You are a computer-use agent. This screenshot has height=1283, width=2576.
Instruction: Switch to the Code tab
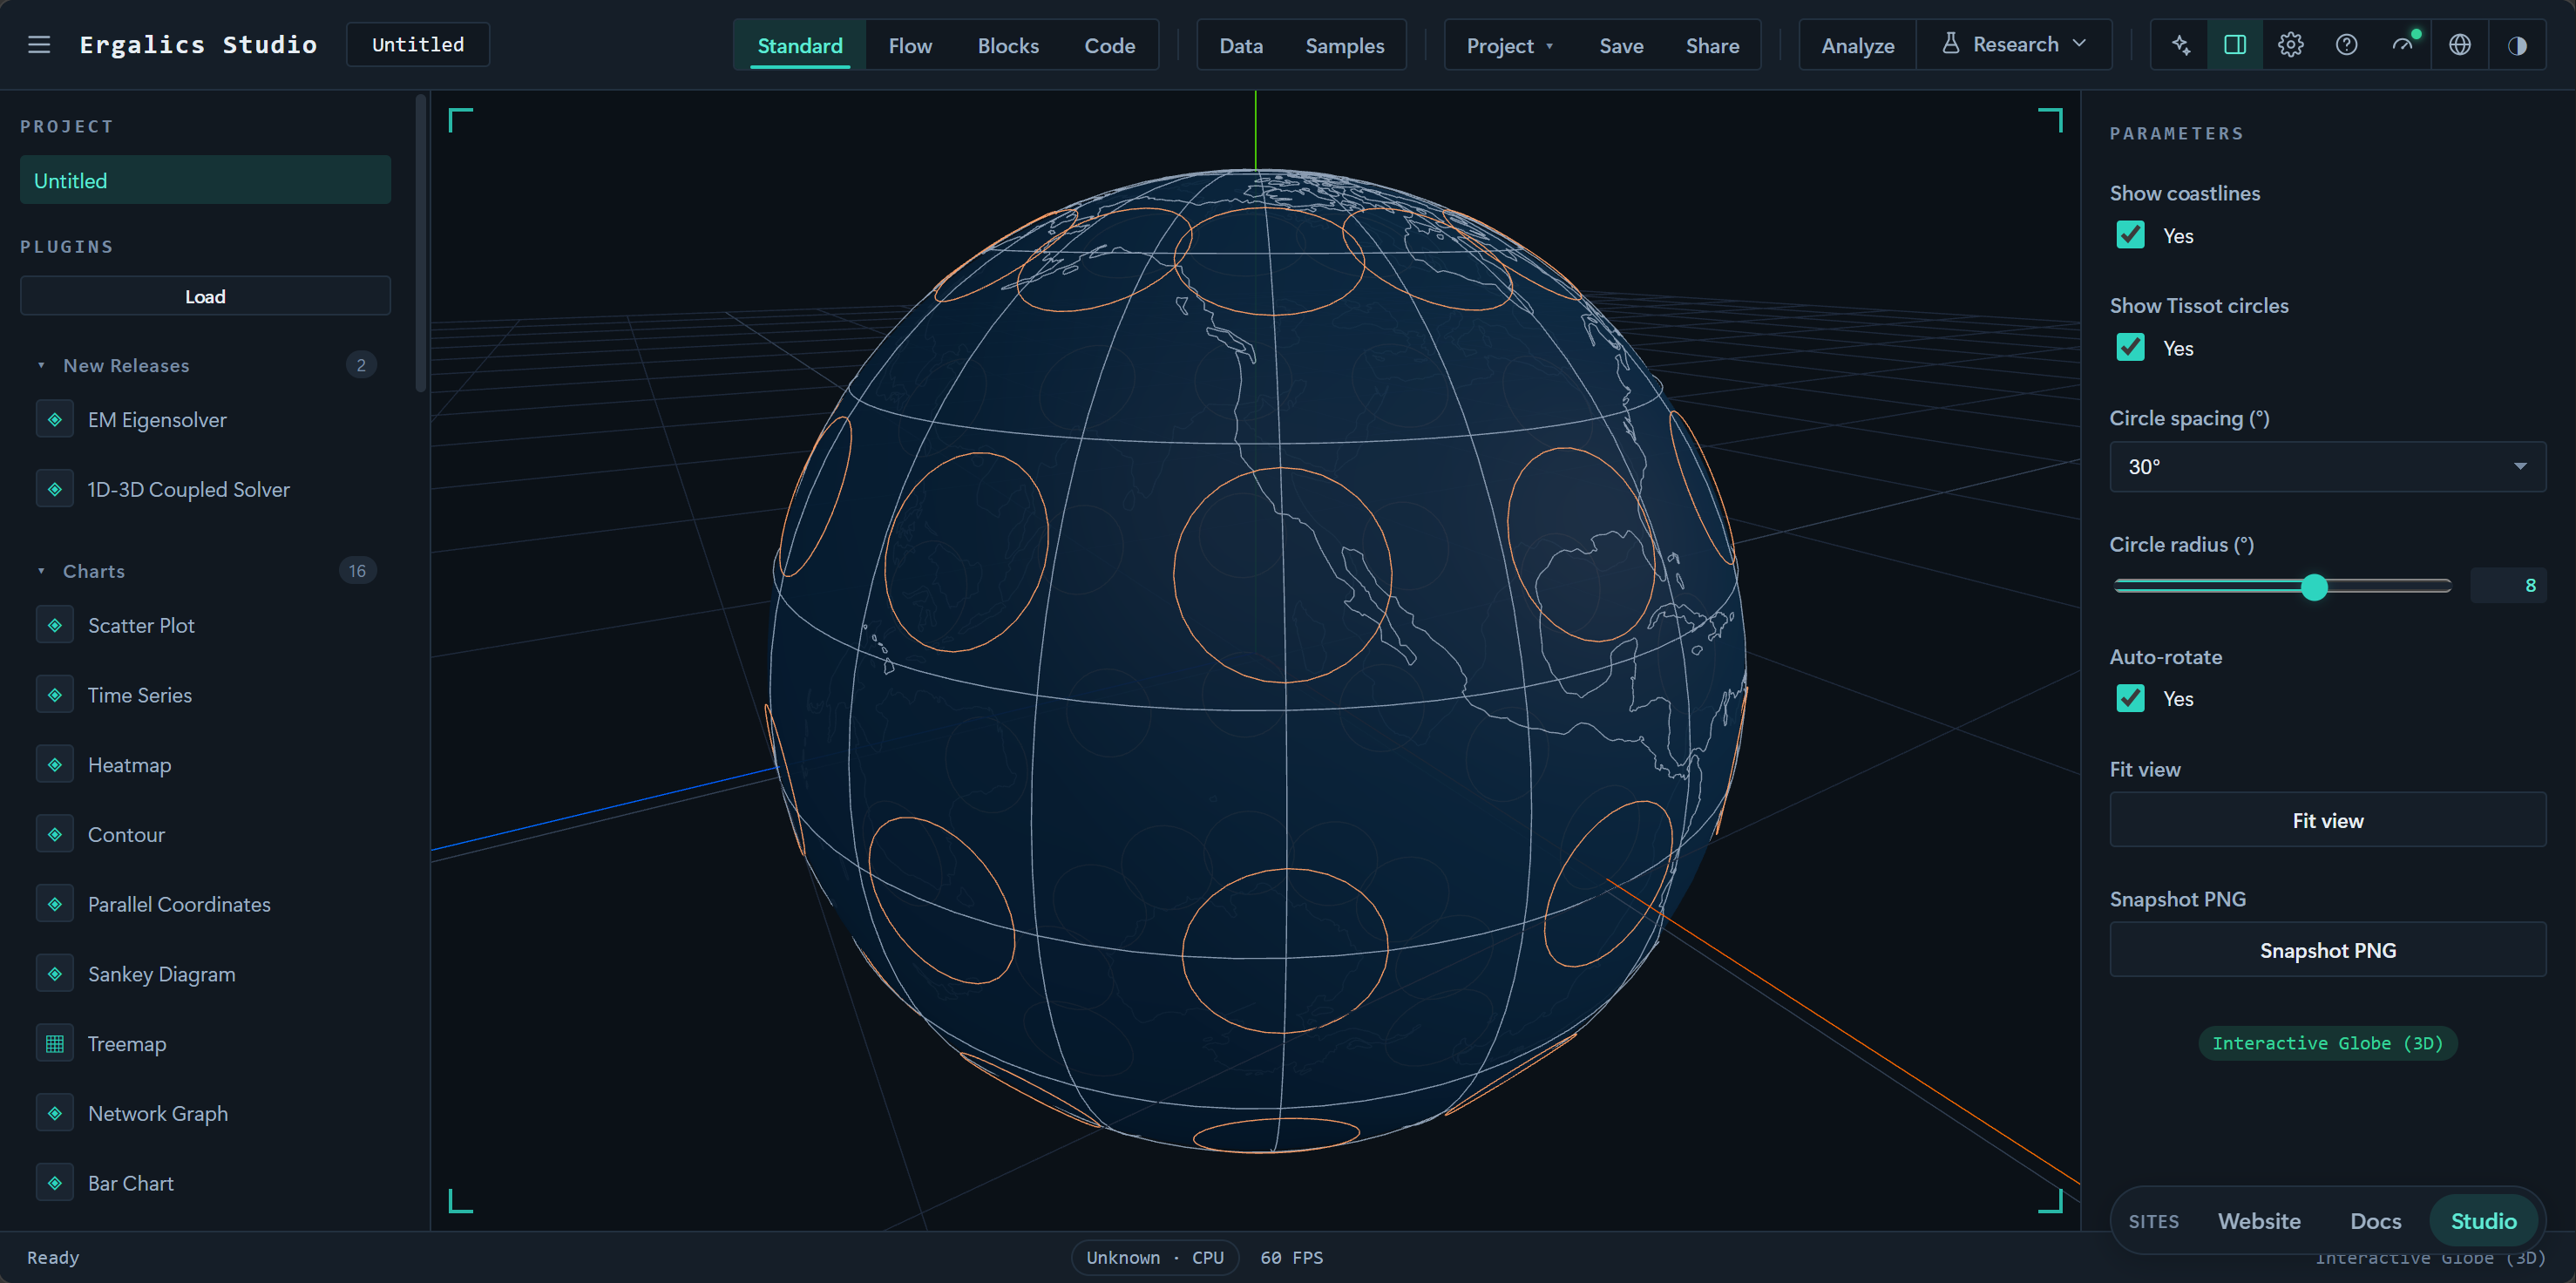tap(1109, 46)
